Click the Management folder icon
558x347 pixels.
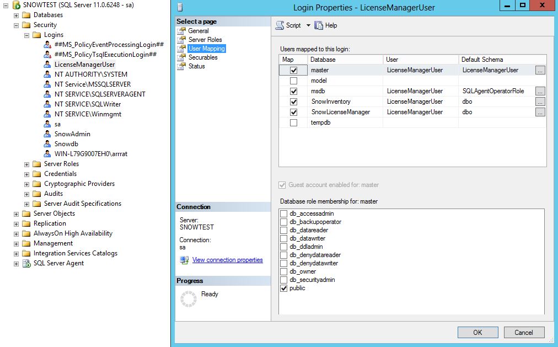26,243
